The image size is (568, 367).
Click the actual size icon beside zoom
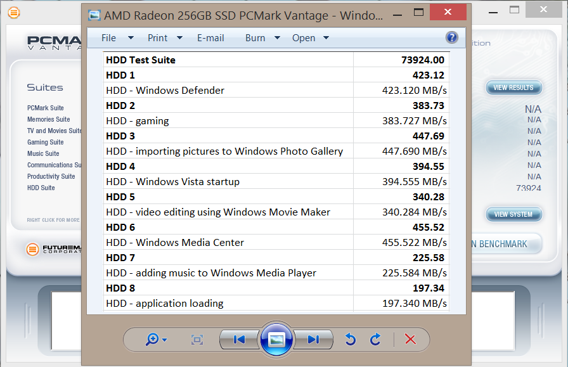tap(197, 340)
